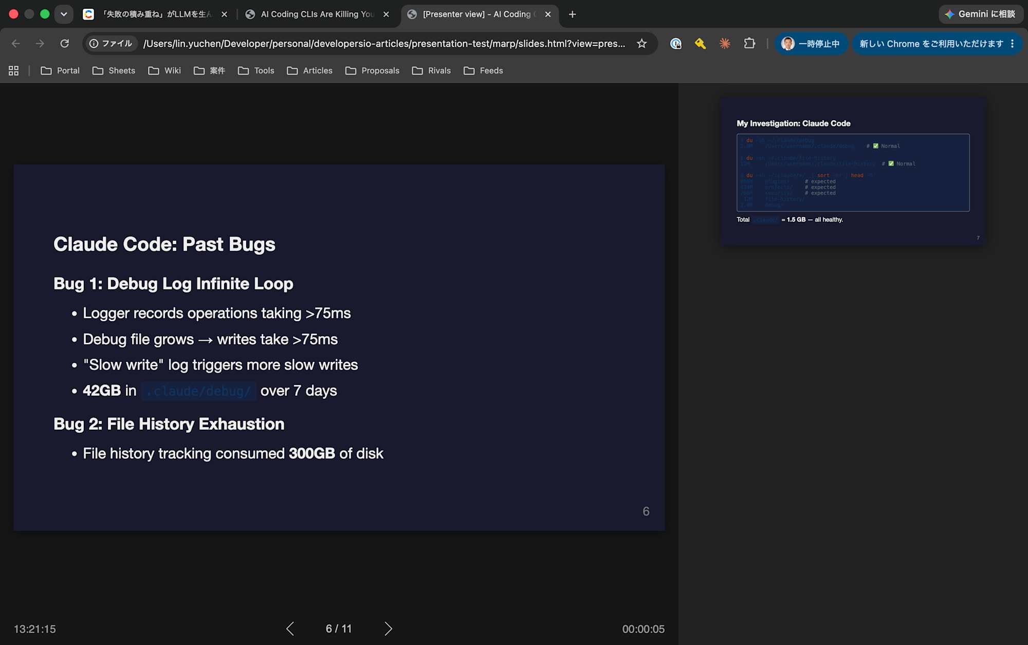The width and height of the screenshot is (1028, 645).
Task: Click the orange asterisk extension icon
Action: pos(725,44)
